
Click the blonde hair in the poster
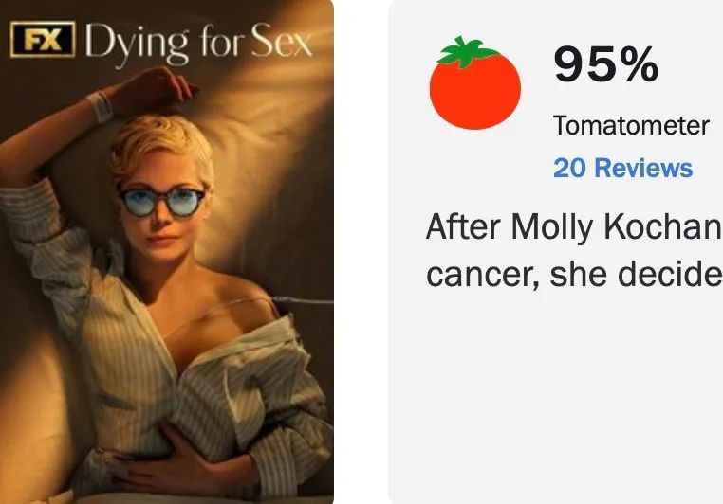(162, 147)
